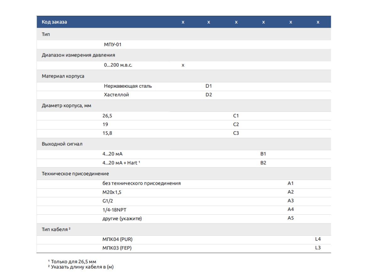
Task: Select the 'Выходной сигнал' heading
Action: click(62, 144)
